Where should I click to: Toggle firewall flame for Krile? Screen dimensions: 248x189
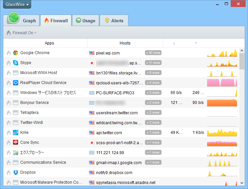[x=9, y=133]
